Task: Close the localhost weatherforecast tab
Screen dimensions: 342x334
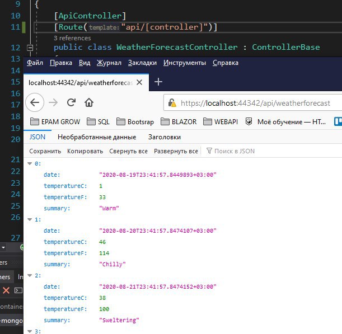Action: pyautogui.click(x=139, y=82)
